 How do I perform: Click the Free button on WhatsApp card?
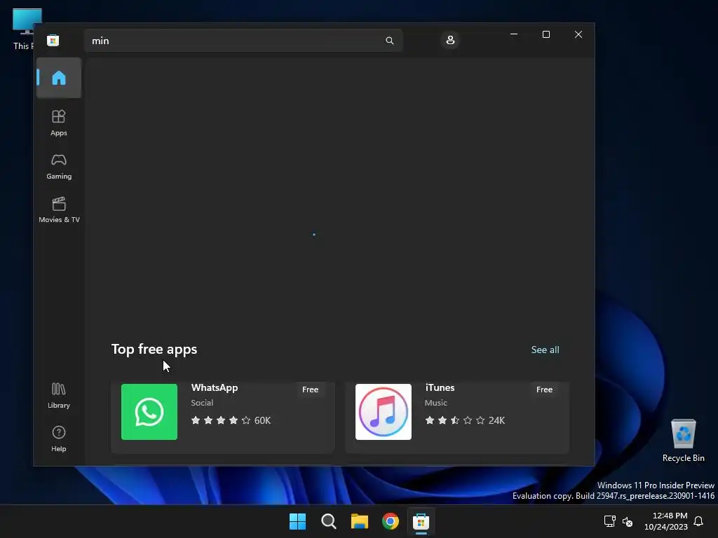click(x=310, y=389)
